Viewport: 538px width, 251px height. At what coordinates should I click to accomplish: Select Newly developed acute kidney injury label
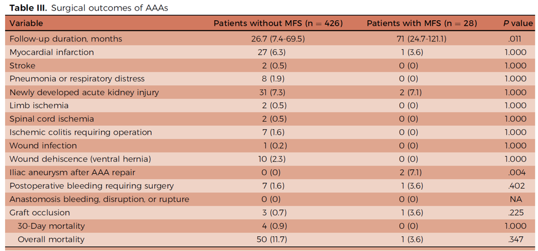tap(84, 92)
